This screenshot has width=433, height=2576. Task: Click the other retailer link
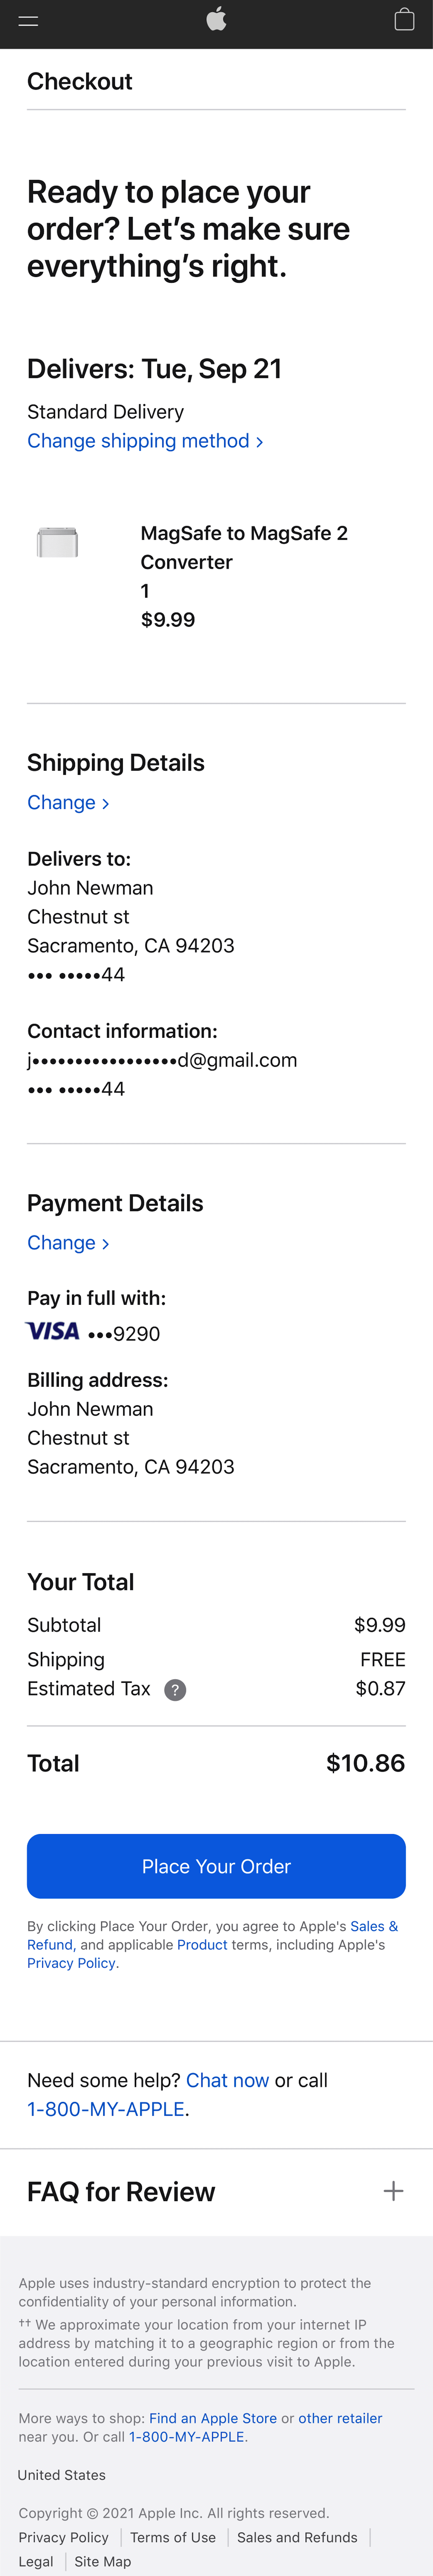tap(340, 2418)
